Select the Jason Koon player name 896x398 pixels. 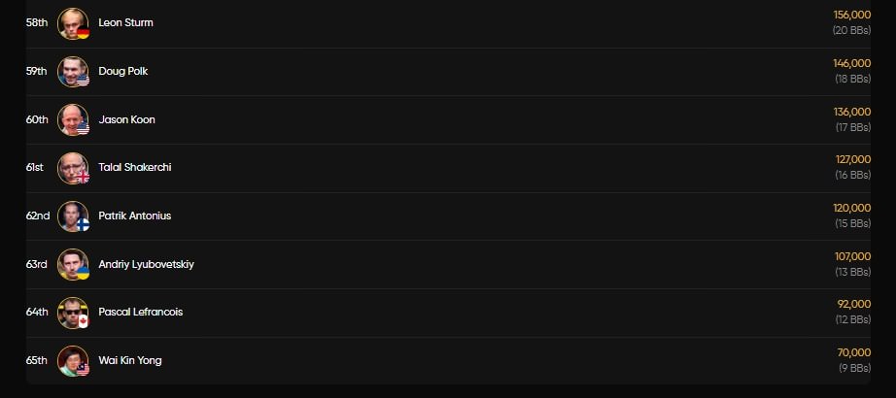pyautogui.click(x=126, y=119)
